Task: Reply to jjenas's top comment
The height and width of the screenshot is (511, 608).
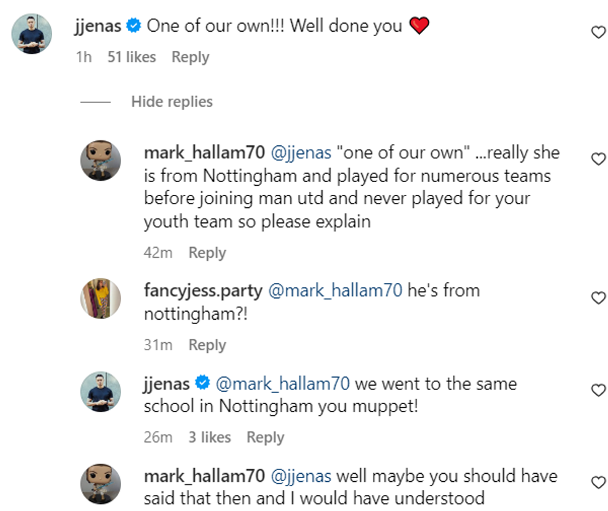Action: [x=190, y=57]
